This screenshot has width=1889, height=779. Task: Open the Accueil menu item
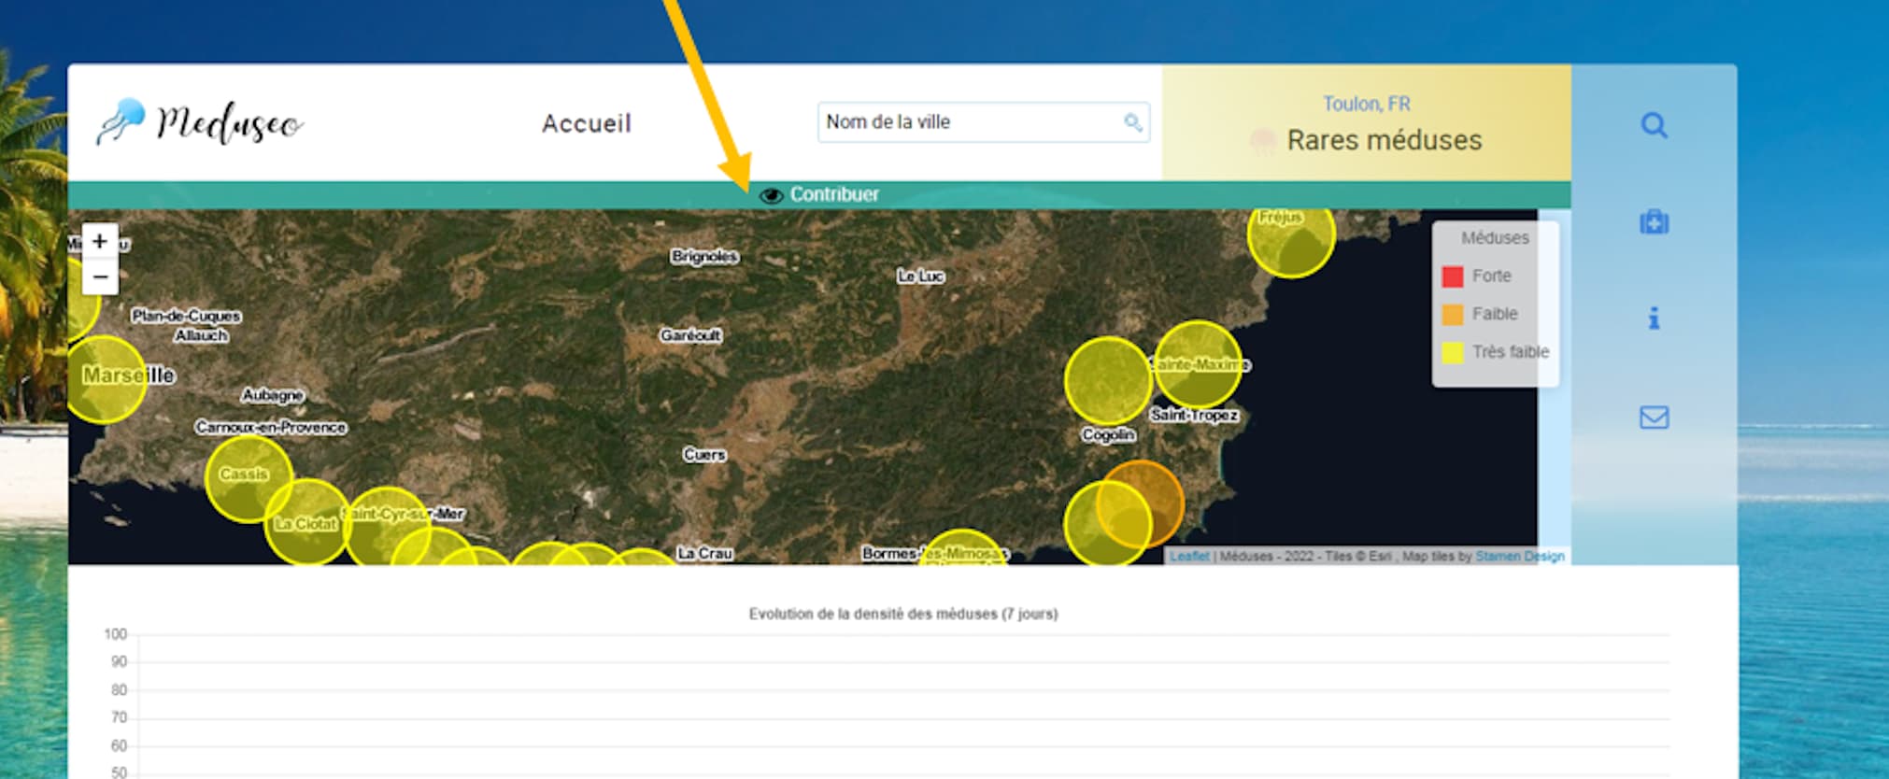[587, 123]
